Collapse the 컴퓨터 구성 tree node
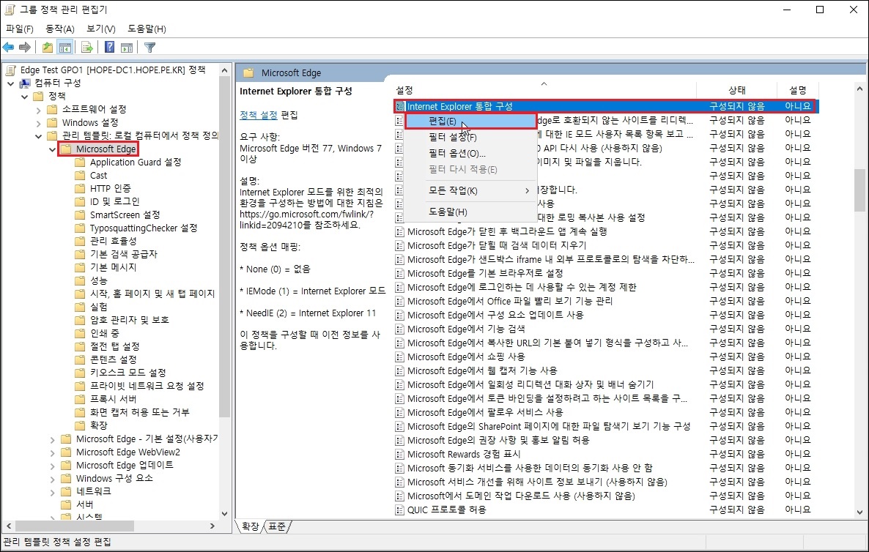The width and height of the screenshot is (869, 552). pyautogui.click(x=10, y=83)
